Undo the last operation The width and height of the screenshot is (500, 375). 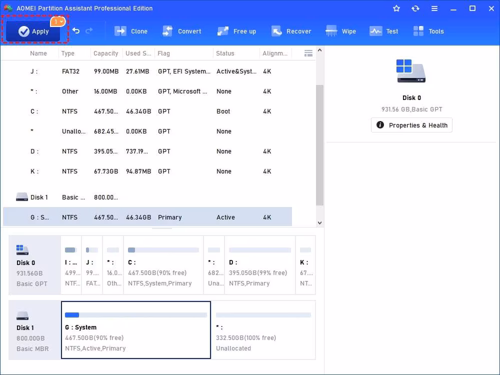coord(76,30)
